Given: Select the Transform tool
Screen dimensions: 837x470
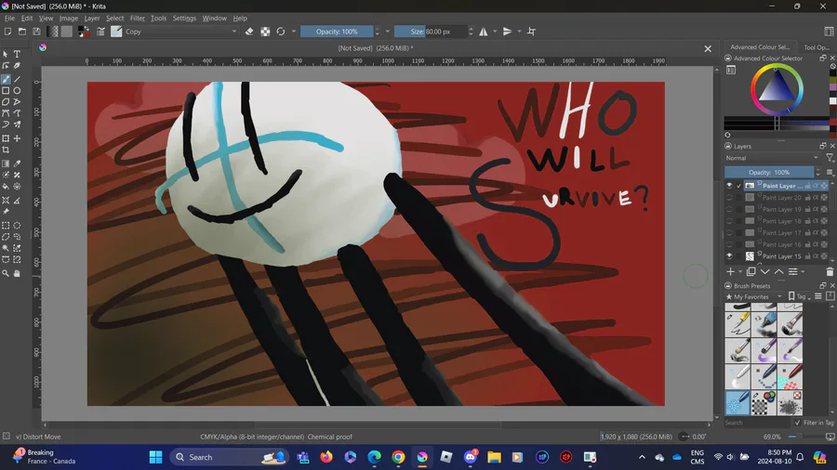Looking at the screenshot, I should pos(6,138).
